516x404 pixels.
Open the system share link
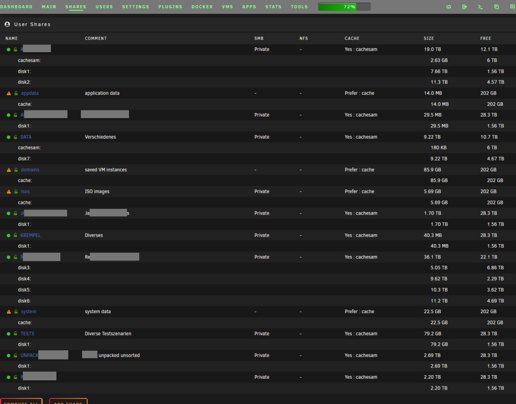pyautogui.click(x=28, y=312)
